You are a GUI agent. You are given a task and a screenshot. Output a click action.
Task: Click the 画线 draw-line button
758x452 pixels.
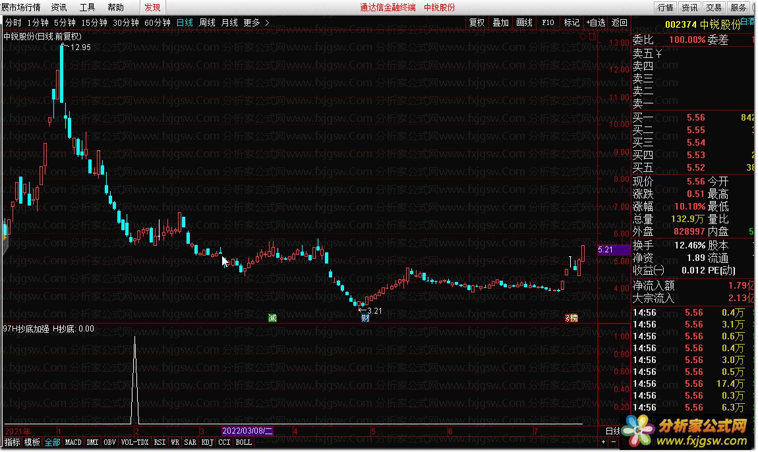pyautogui.click(x=524, y=22)
